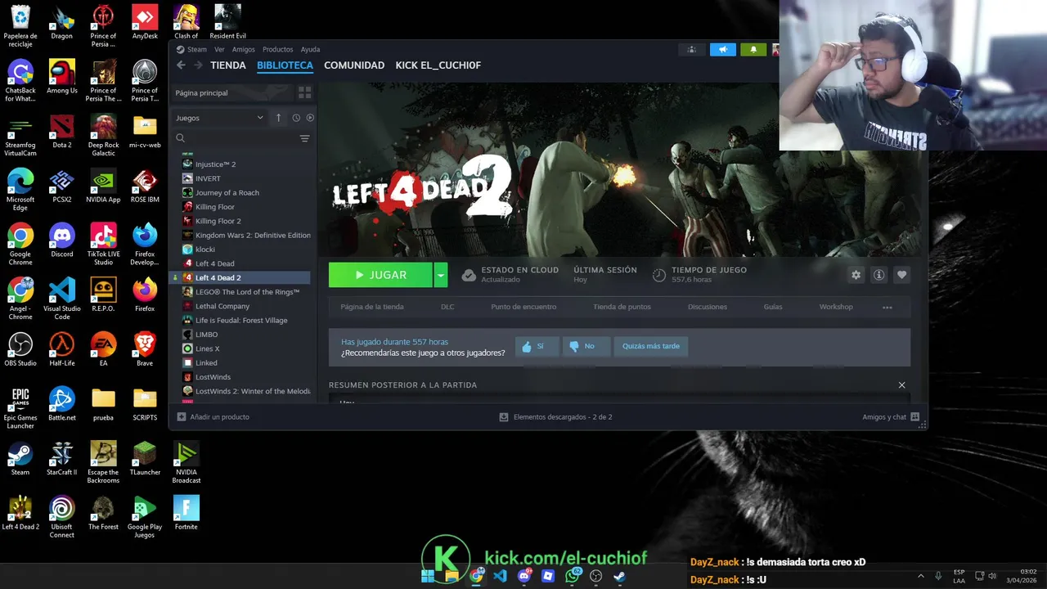Open Epic Games Launcher desktop icon
The height and width of the screenshot is (589, 1047).
[20, 408]
